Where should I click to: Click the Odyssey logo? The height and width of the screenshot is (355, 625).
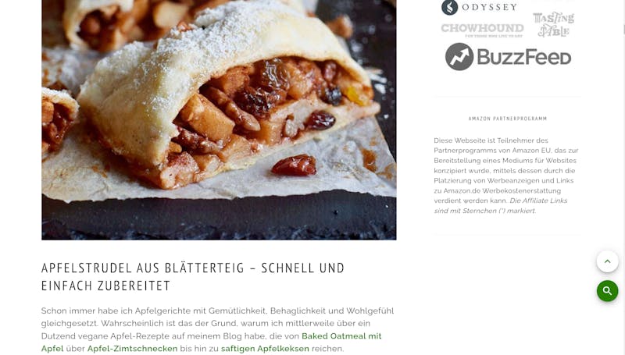click(x=479, y=7)
